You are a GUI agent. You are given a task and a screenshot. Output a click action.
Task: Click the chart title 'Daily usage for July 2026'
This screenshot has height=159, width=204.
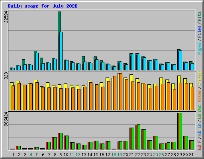[x=43, y=6]
